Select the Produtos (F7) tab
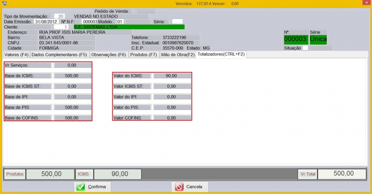Screen dimensions: 372x194 [144, 55]
